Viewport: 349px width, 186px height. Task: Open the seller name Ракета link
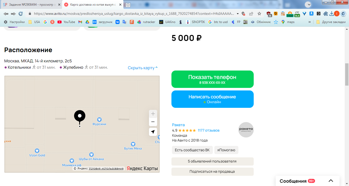tap(178, 125)
